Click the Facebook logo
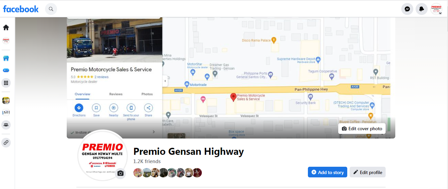The height and width of the screenshot is (189, 448). click(x=21, y=9)
